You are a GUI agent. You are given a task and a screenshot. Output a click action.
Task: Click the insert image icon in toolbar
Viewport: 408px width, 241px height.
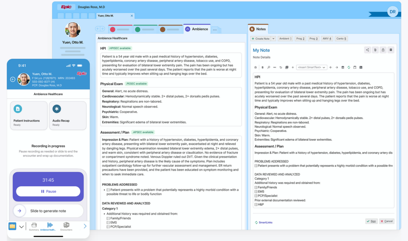coord(361,67)
